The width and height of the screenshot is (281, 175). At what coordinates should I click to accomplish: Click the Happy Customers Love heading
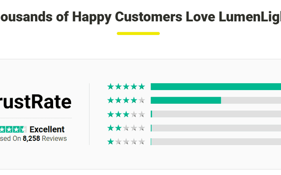[x=140, y=17]
